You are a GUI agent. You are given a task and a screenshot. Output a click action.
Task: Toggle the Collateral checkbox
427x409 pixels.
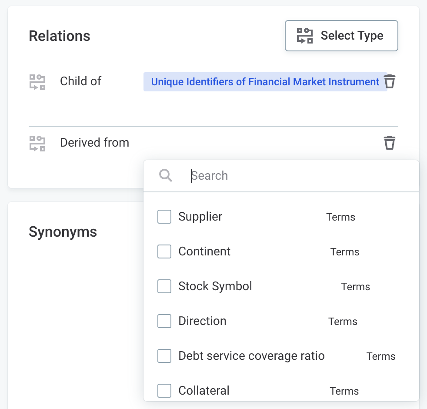[164, 391]
